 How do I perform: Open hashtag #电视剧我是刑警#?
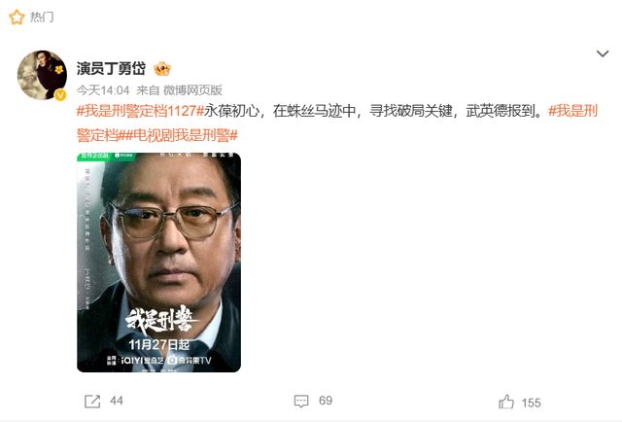click(182, 135)
